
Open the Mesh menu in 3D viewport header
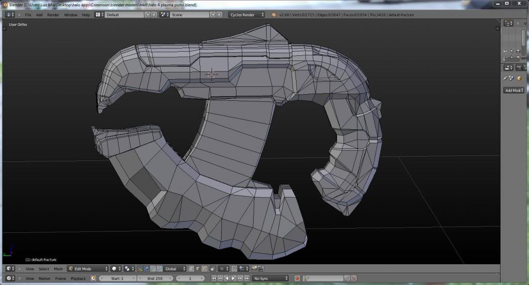tap(58, 269)
